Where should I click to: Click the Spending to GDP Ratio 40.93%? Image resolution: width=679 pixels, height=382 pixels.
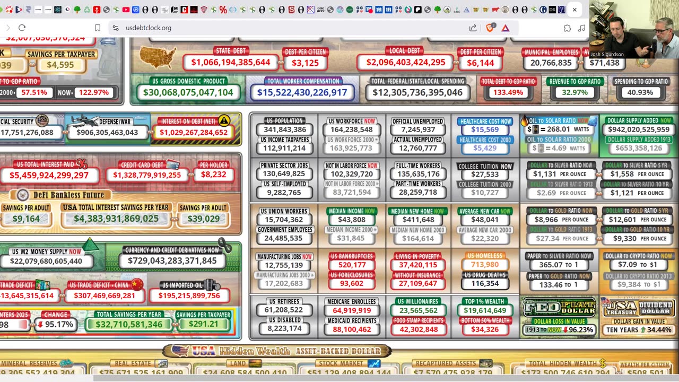(x=640, y=92)
